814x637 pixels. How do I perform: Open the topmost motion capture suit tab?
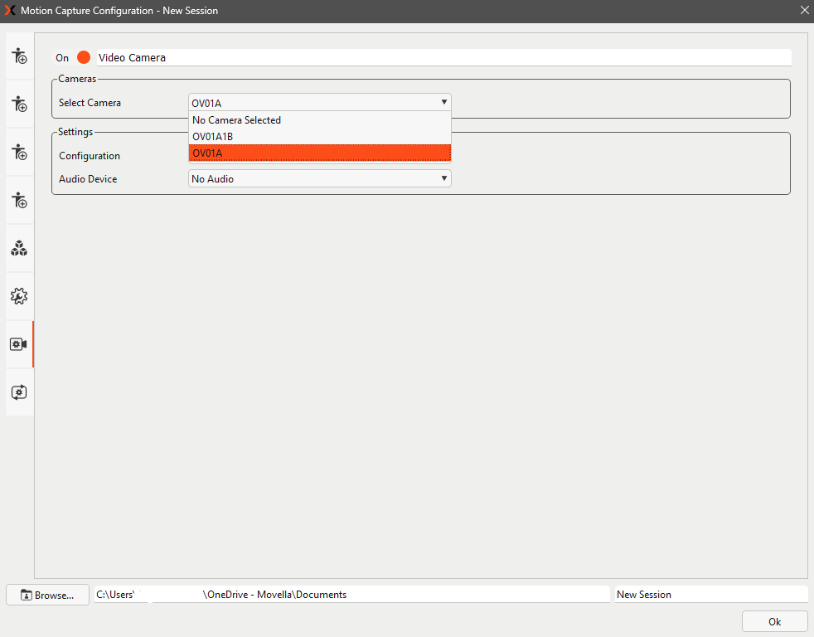click(x=20, y=56)
